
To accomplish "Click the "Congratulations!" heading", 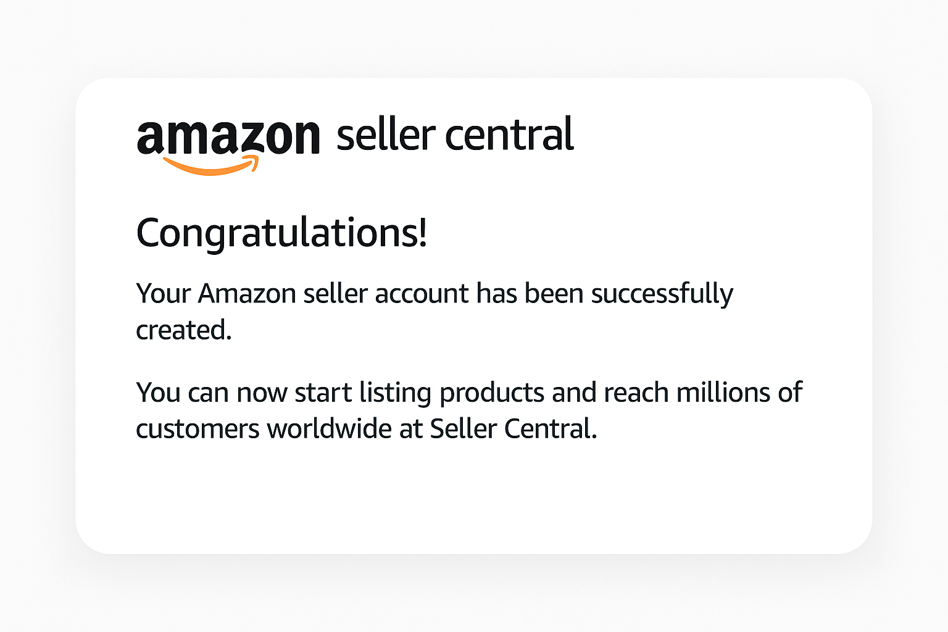I will (x=281, y=233).
